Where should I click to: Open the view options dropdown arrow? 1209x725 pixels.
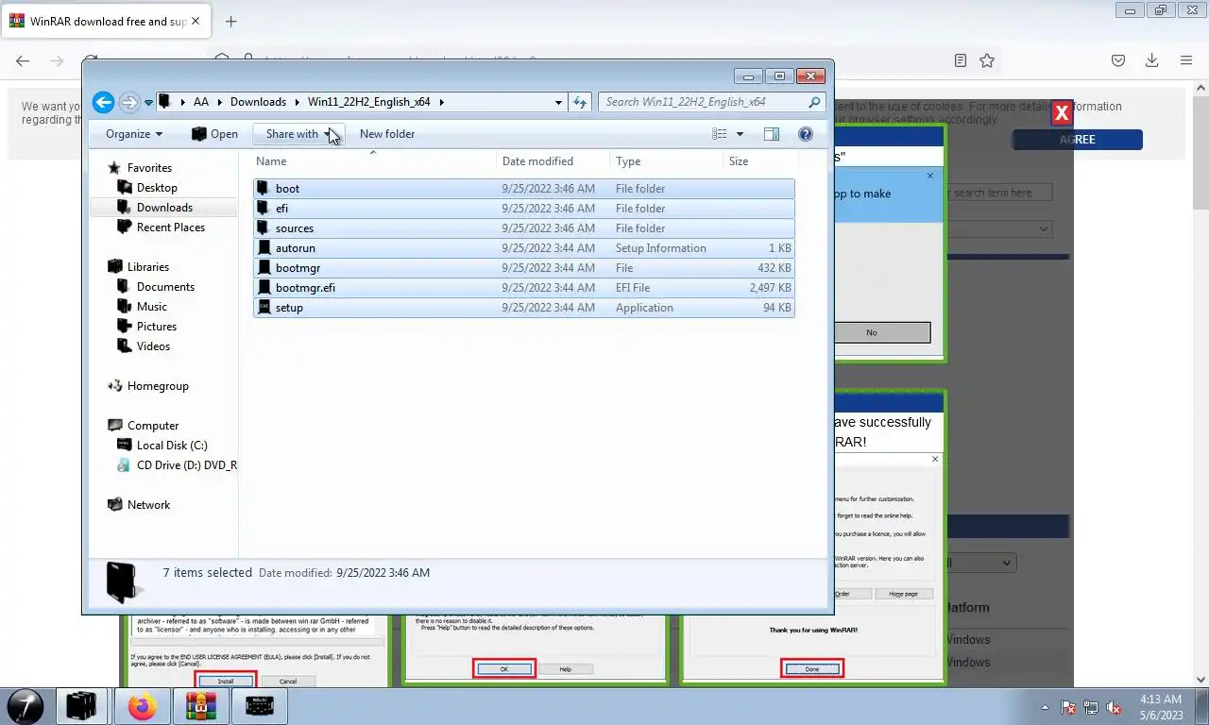click(x=740, y=134)
